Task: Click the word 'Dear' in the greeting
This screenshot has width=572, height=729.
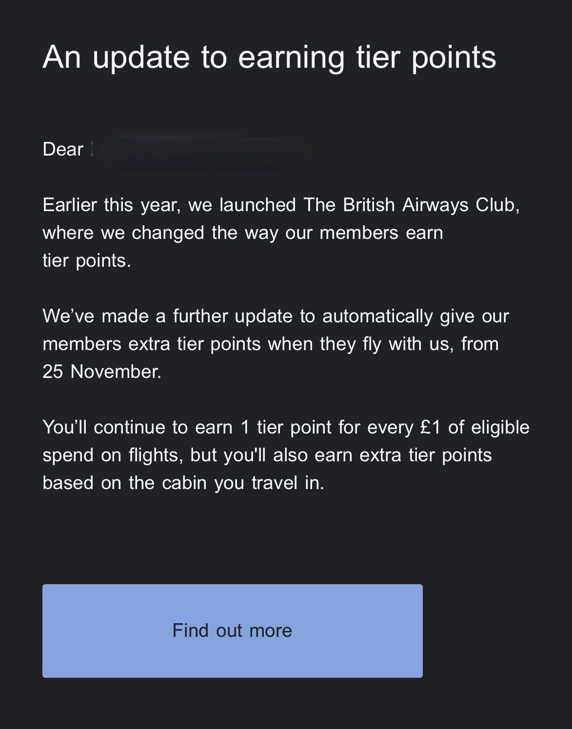Action: (x=63, y=149)
